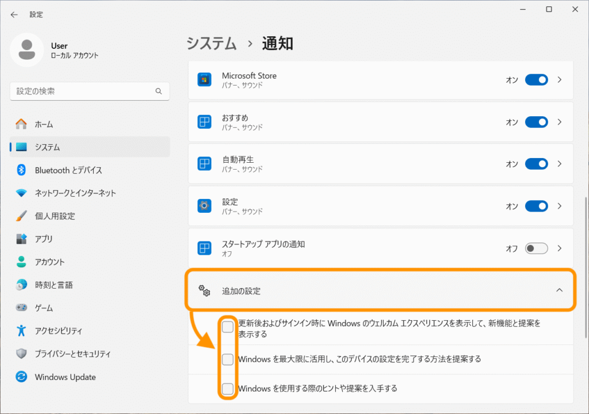Click the ホーム house icon

click(21, 124)
